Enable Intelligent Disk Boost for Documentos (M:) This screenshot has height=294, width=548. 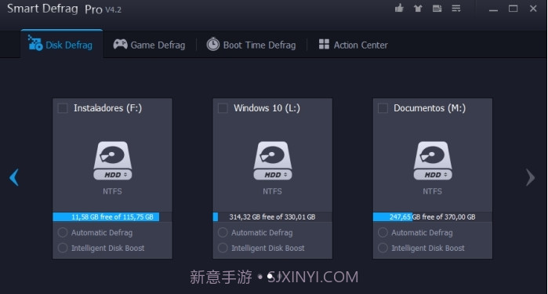click(383, 248)
